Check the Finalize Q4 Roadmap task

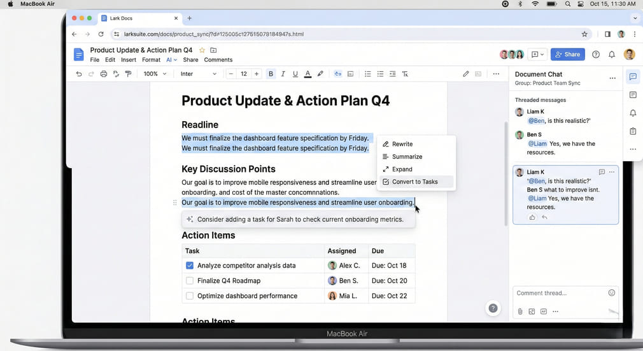pos(190,281)
